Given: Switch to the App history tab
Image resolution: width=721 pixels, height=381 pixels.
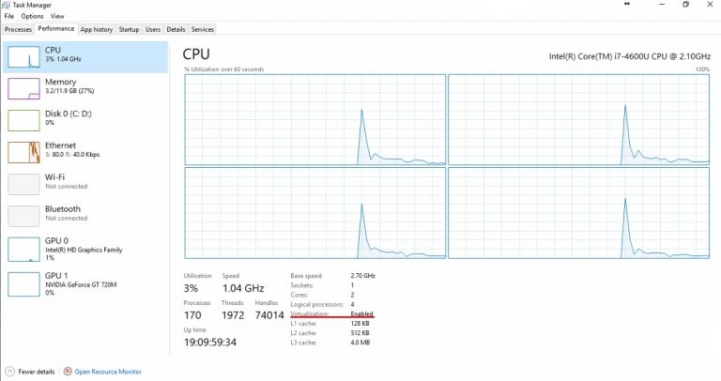Looking at the screenshot, I should [97, 29].
